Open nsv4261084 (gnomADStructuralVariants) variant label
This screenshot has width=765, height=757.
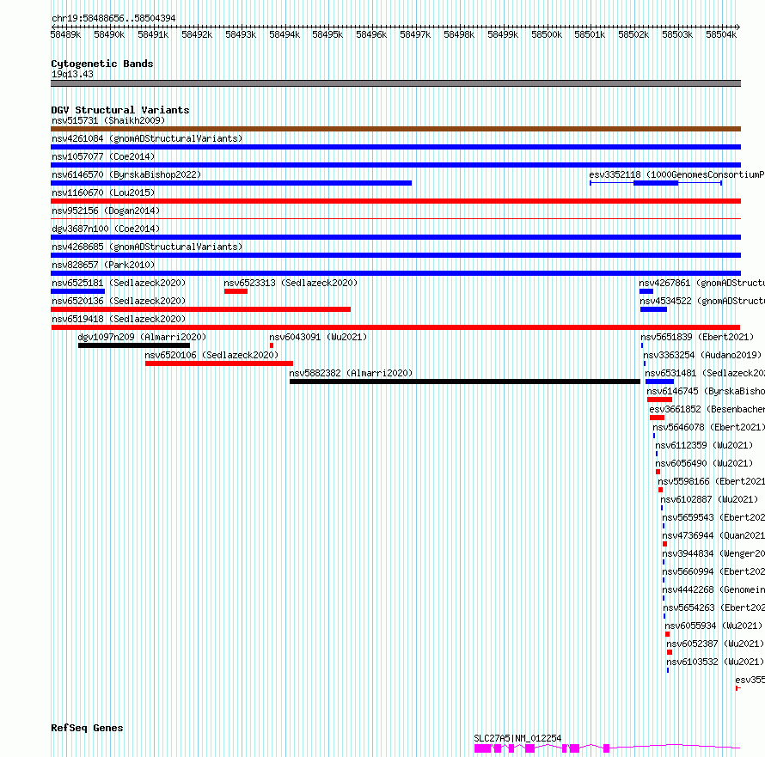pos(147,138)
